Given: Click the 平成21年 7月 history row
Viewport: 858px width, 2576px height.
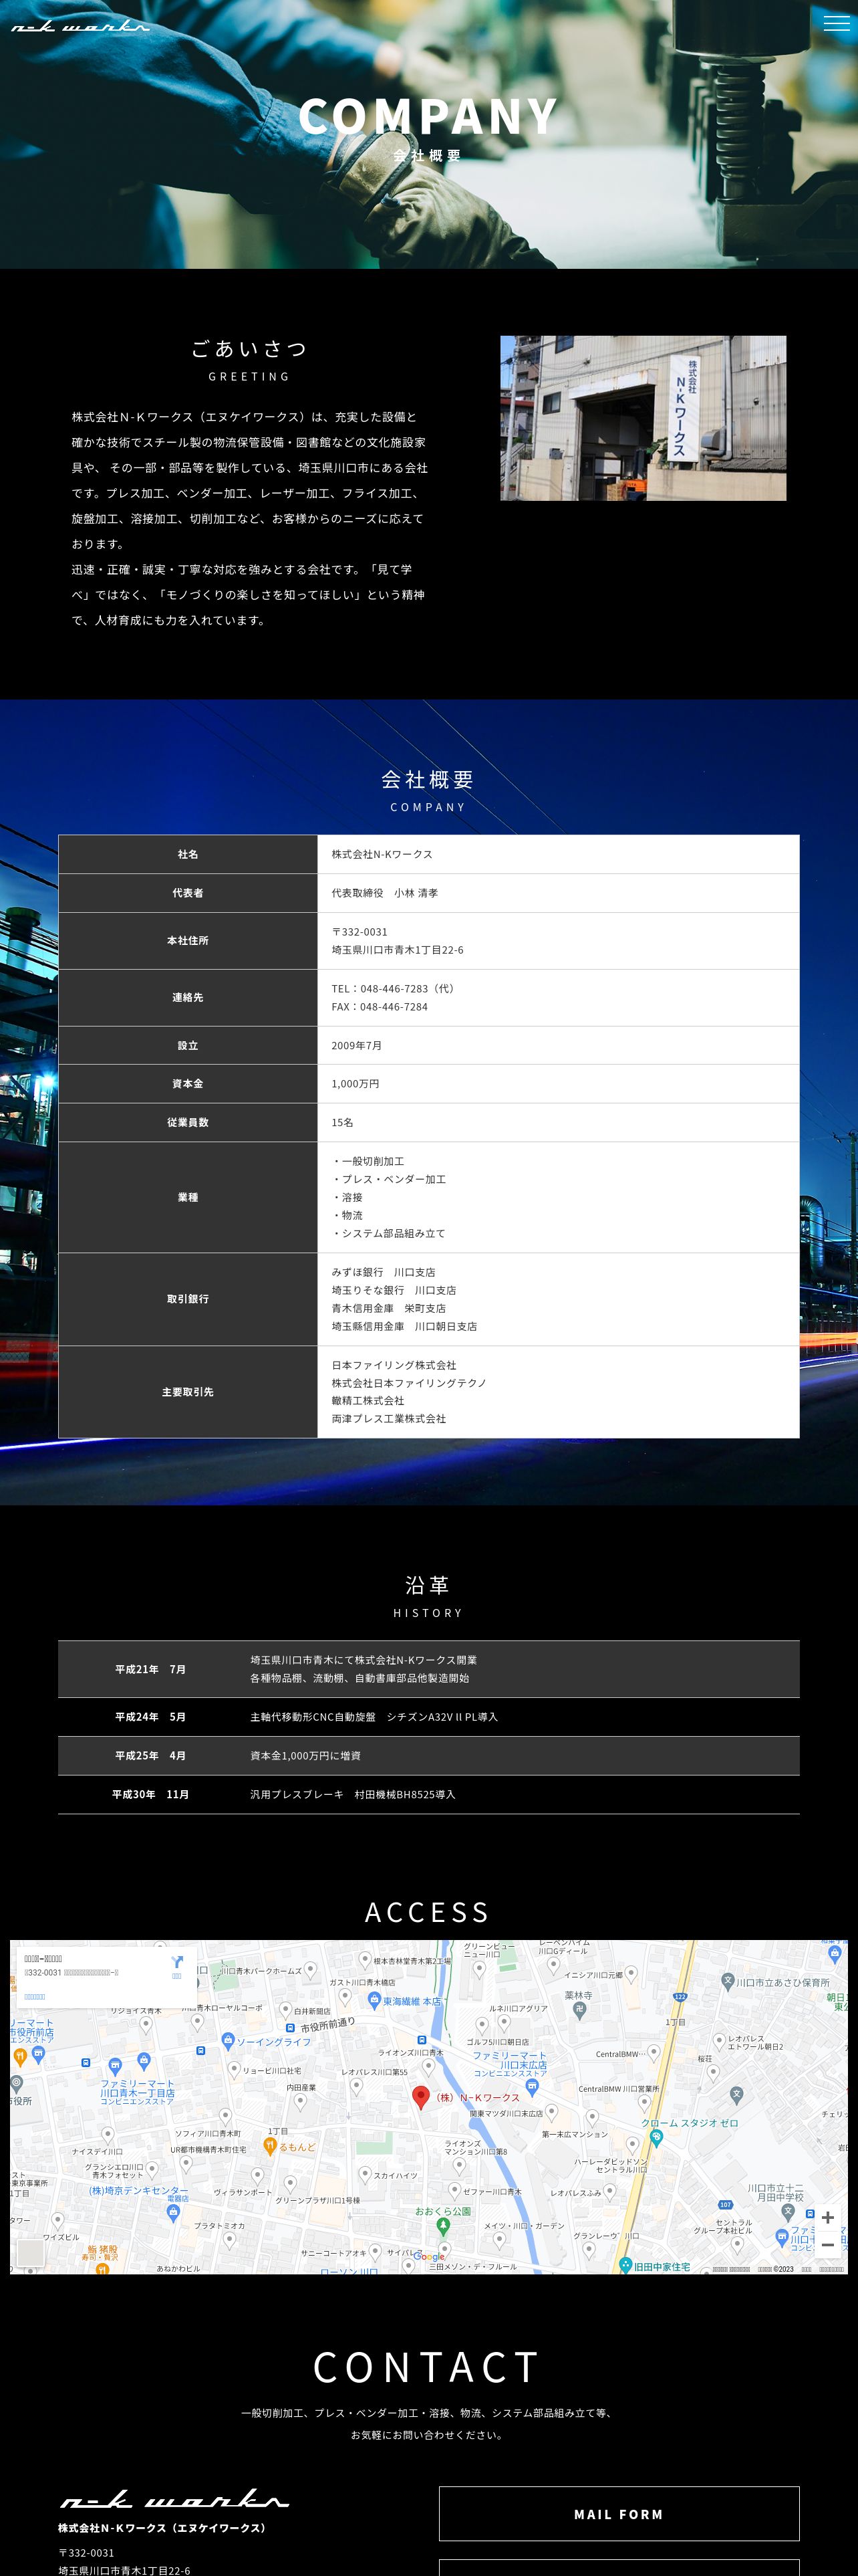Looking at the screenshot, I should pos(428,1669).
